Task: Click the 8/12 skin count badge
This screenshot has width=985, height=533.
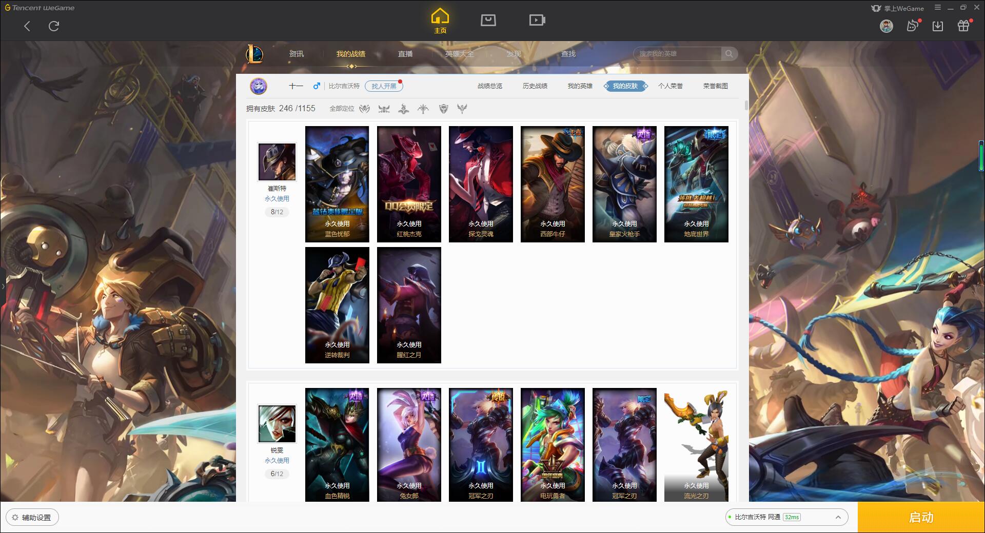Action: (x=277, y=212)
